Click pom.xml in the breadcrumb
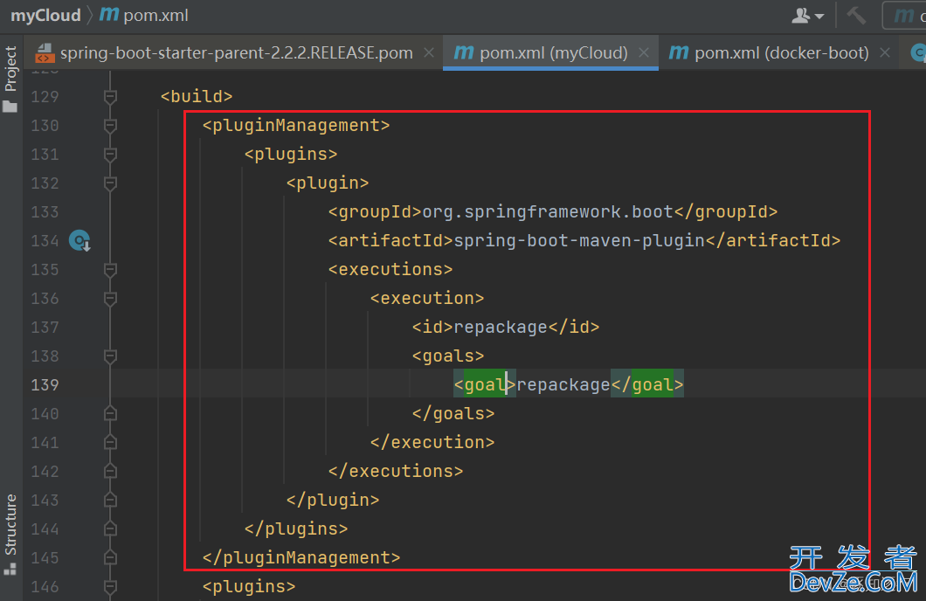This screenshot has width=926, height=601. coord(155,16)
